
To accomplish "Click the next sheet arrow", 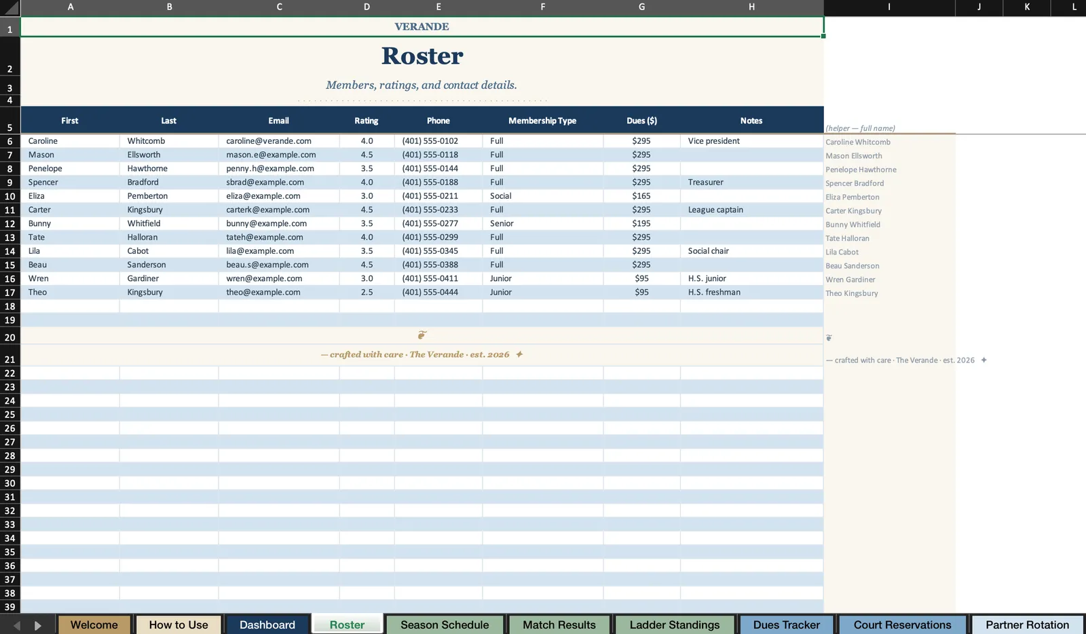I will click(38, 625).
